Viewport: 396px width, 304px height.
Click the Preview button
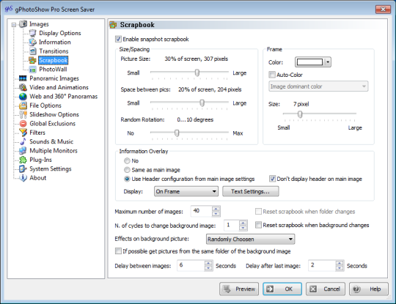coord(239,289)
